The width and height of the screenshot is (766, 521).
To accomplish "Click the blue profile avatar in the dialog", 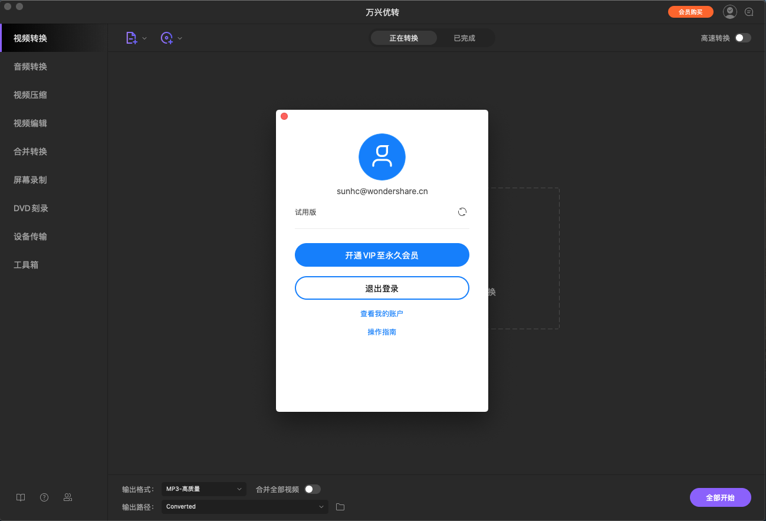I will [x=382, y=157].
